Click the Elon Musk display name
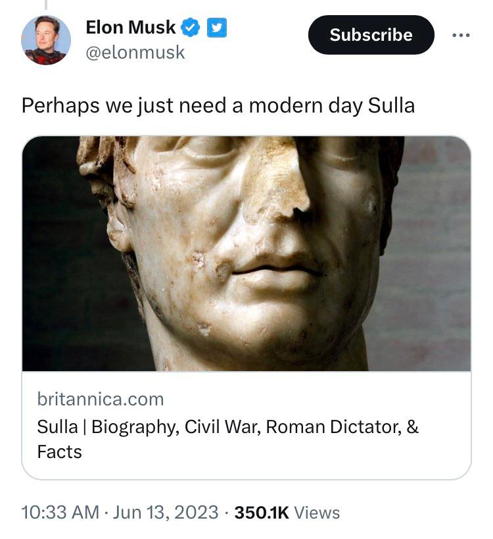This screenshot has height=539, width=493. (x=130, y=28)
